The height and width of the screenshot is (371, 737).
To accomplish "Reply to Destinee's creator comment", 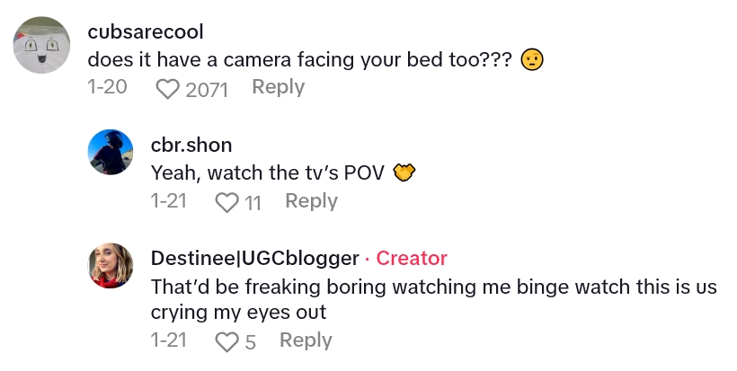I will [x=306, y=340].
